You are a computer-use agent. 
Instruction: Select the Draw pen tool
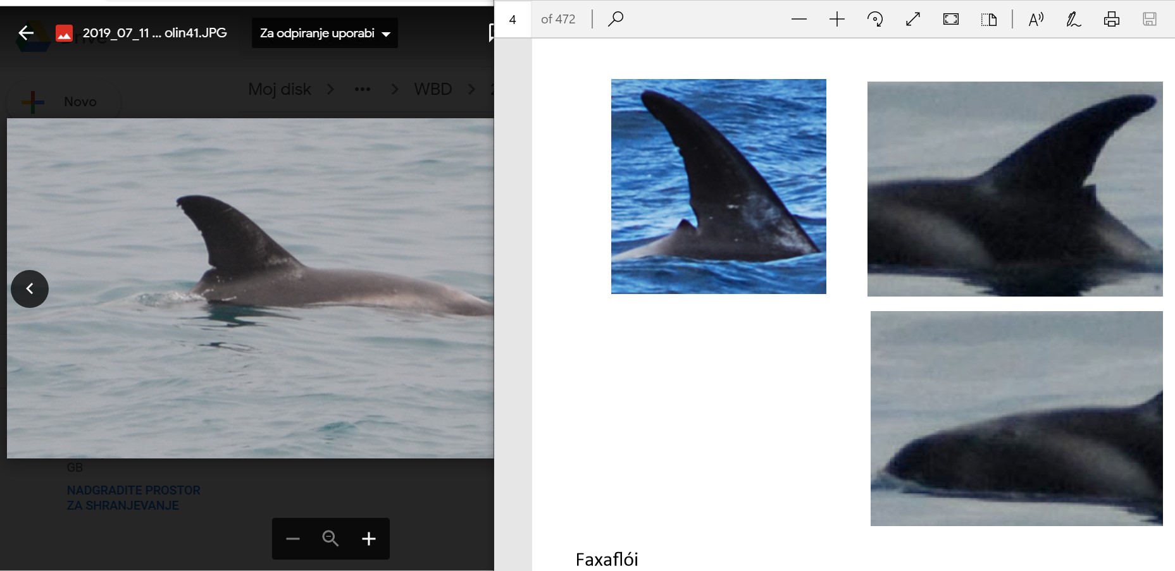pyautogui.click(x=1074, y=20)
